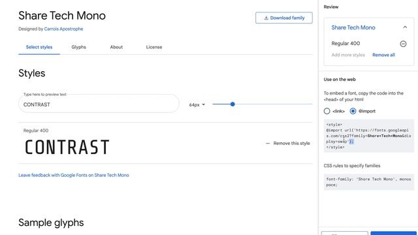Open designer link Carrois Apostrophe

tap(63, 29)
